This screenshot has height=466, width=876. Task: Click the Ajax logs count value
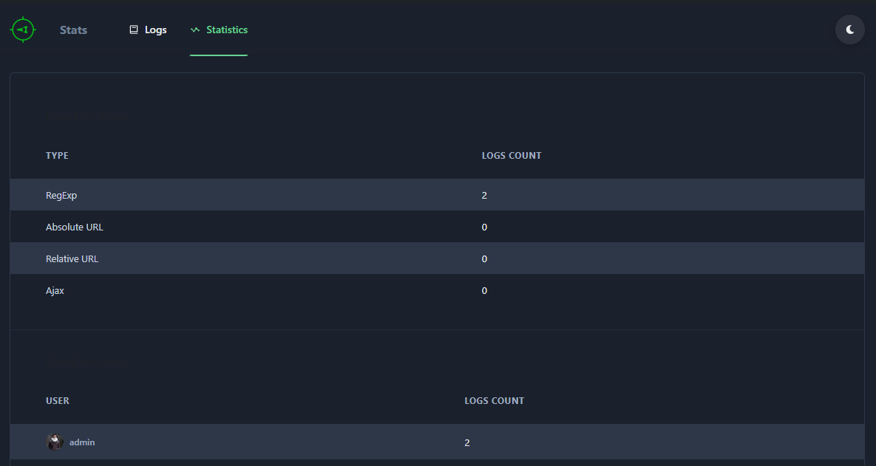pyautogui.click(x=484, y=291)
